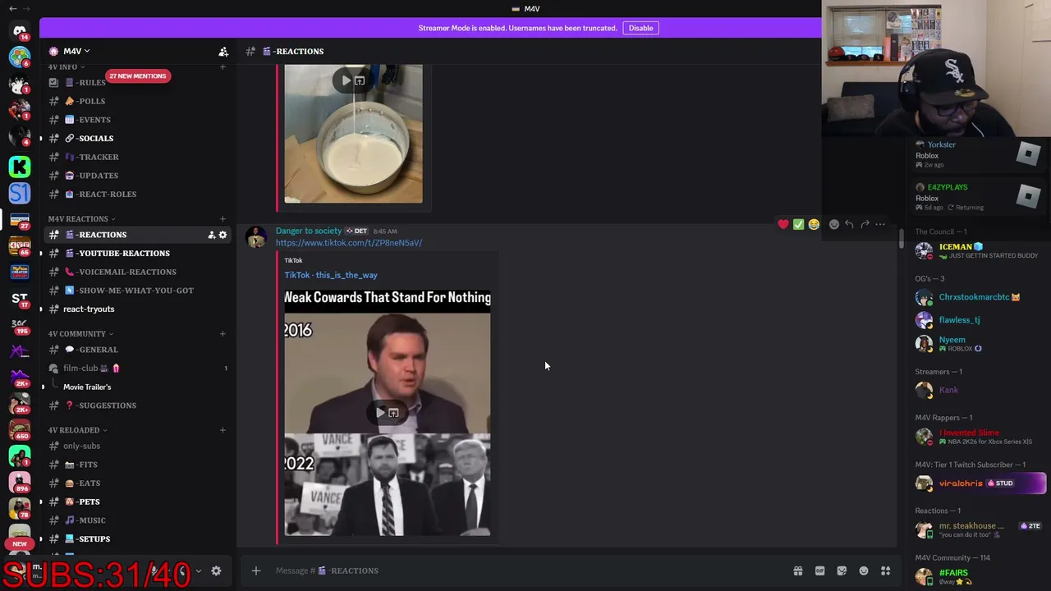1051x591 pixels.
Task: Open the -POLLS channel
Action: tap(137, 101)
